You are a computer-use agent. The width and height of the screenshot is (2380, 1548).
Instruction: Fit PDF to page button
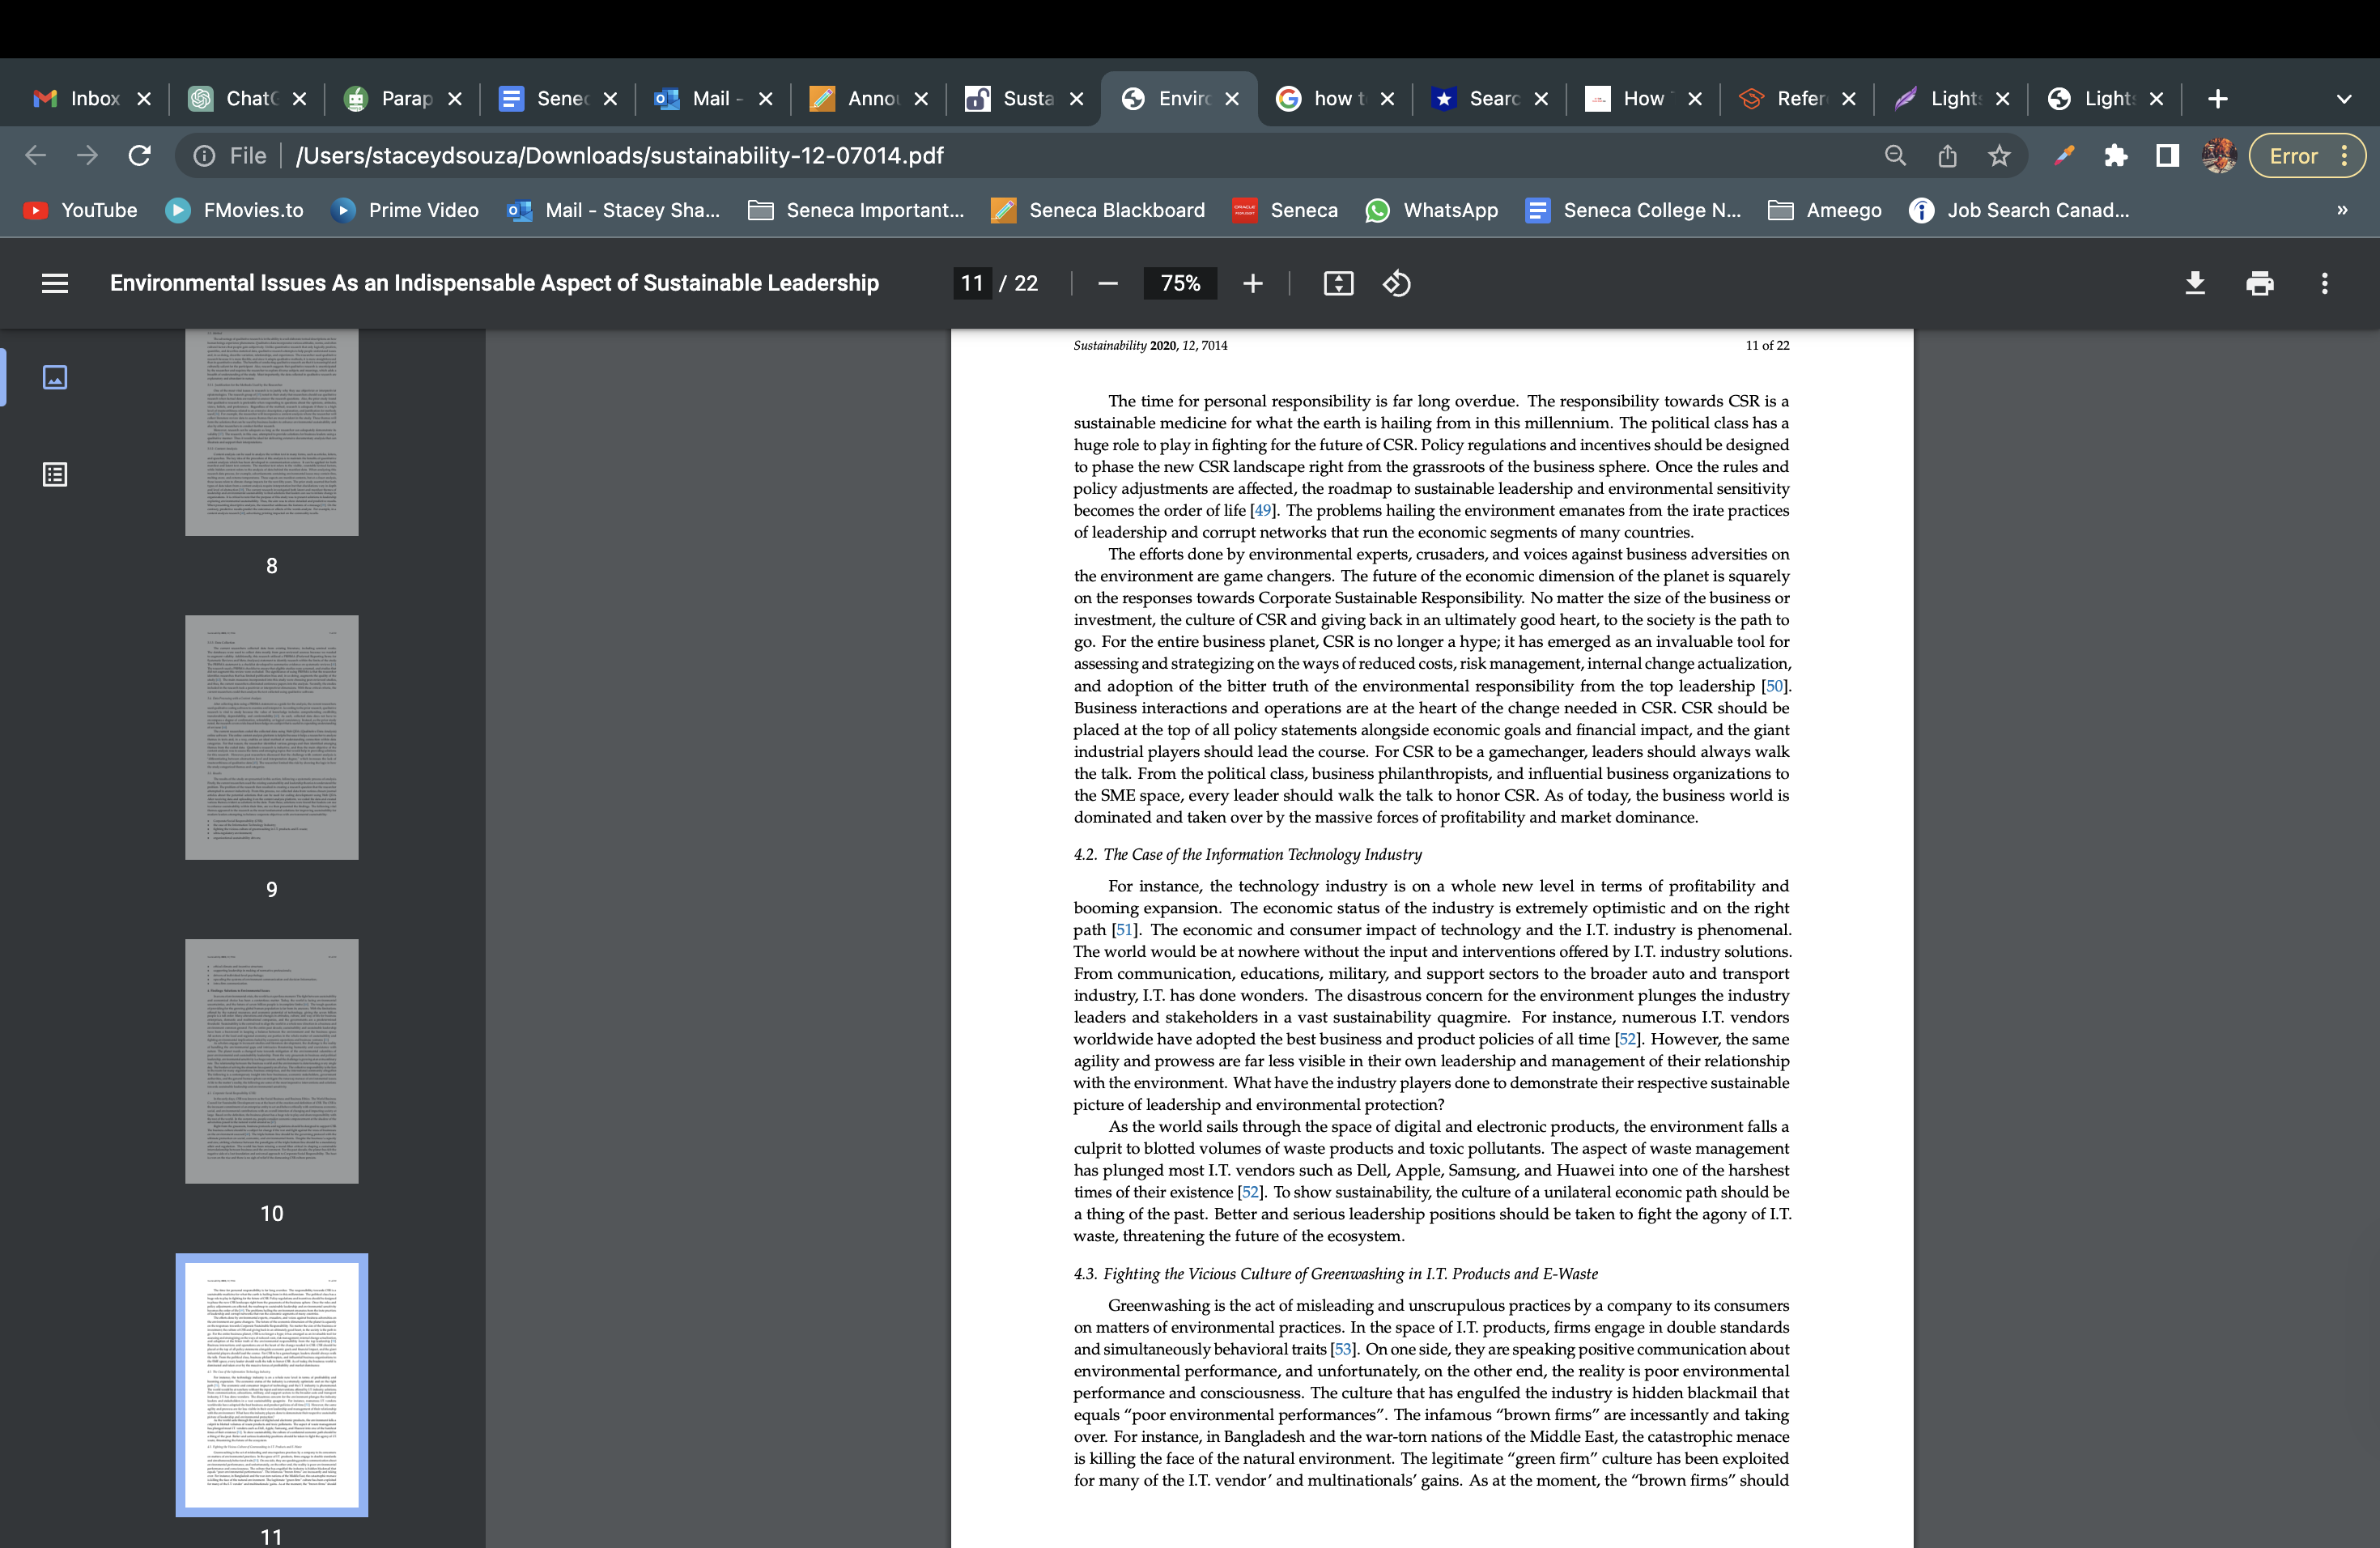[1338, 284]
